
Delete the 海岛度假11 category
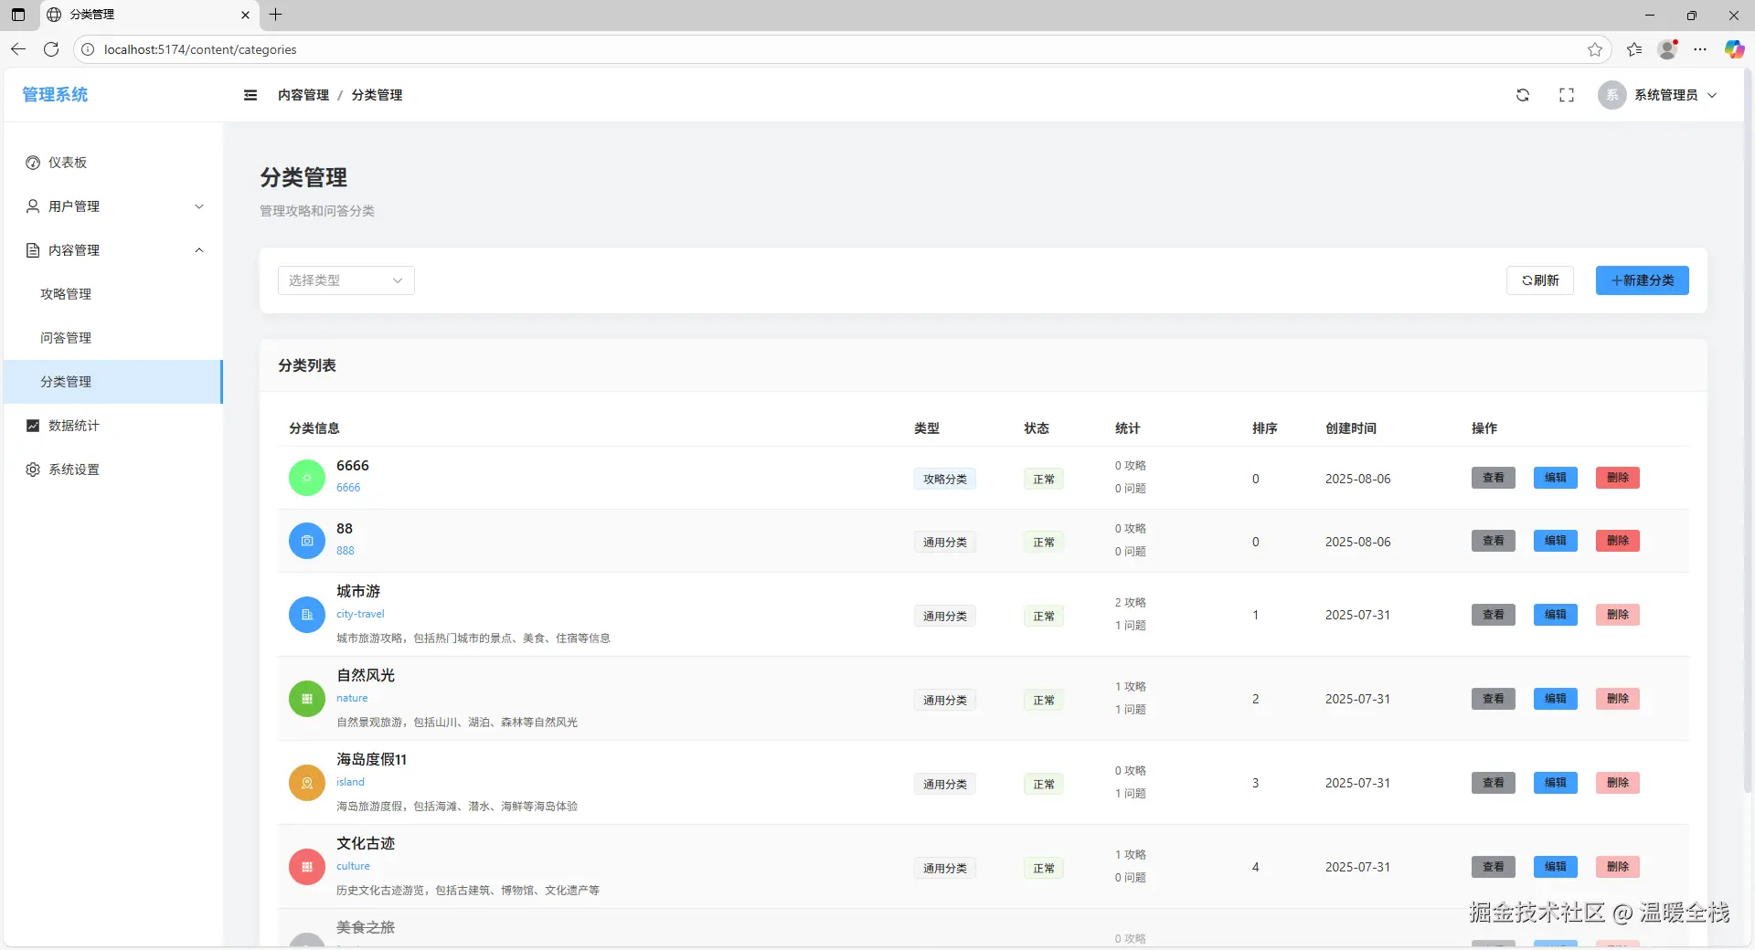tap(1618, 783)
